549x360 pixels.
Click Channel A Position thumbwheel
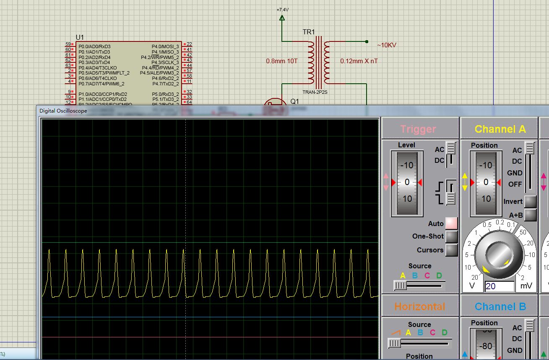486,183
